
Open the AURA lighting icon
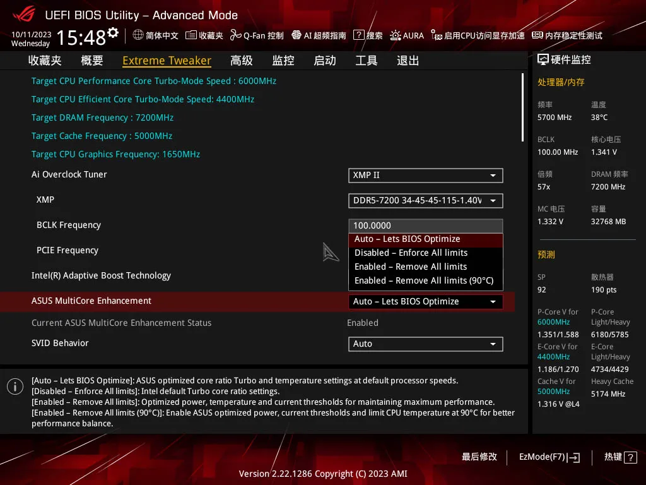[x=396, y=35]
